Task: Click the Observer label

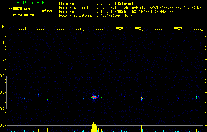Action: click(x=67, y=4)
